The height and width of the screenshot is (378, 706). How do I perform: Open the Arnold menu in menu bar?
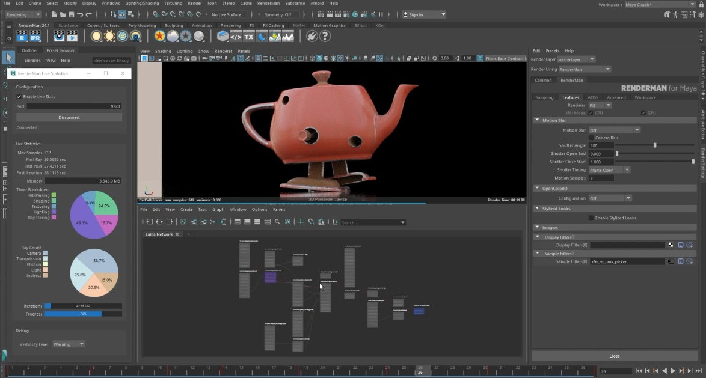coord(317,3)
